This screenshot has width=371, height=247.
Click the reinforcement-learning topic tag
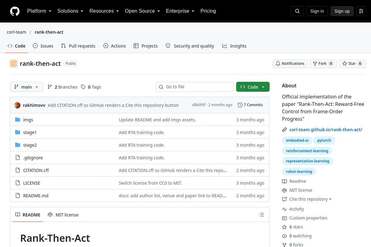[307, 151]
